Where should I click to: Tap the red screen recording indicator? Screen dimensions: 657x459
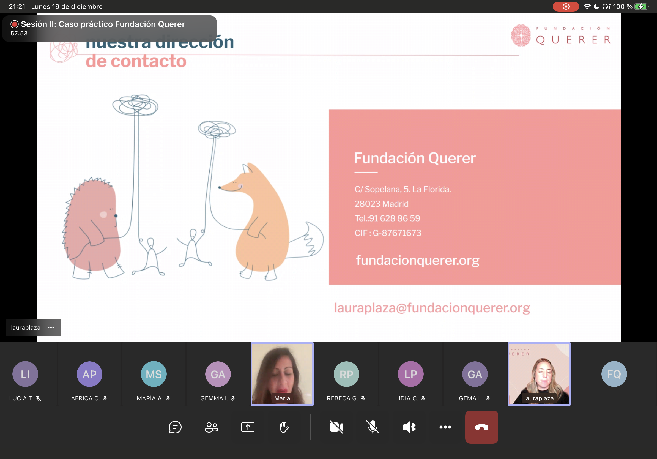coord(566,7)
